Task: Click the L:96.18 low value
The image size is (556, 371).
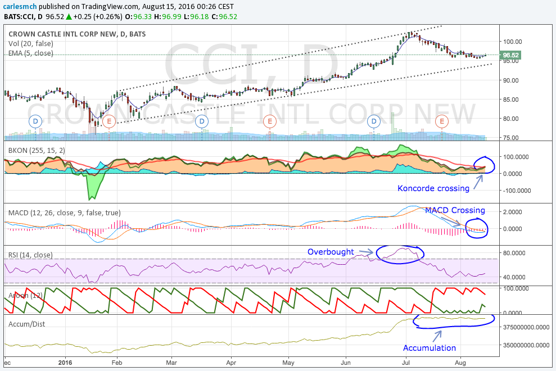Action: click(196, 17)
